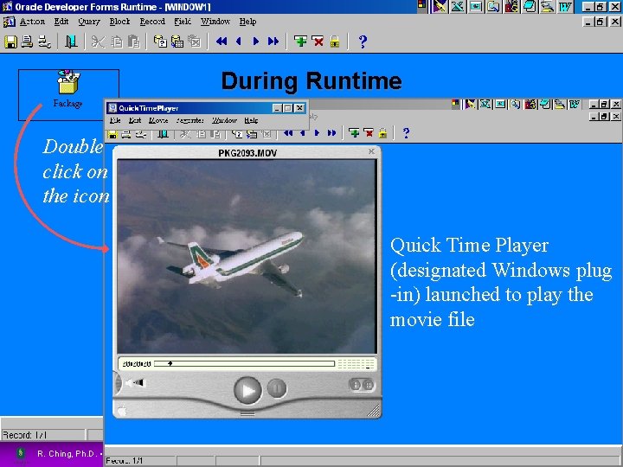The width and height of the screenshot is (623, 467).
Task: Jump to last record using top toolbar double-right arrow
Action: coord(273,42)
